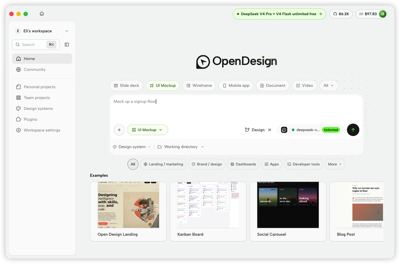Toggle the sidebar panel icon
The width and height of the screenshot is (400, 264).
67,44
